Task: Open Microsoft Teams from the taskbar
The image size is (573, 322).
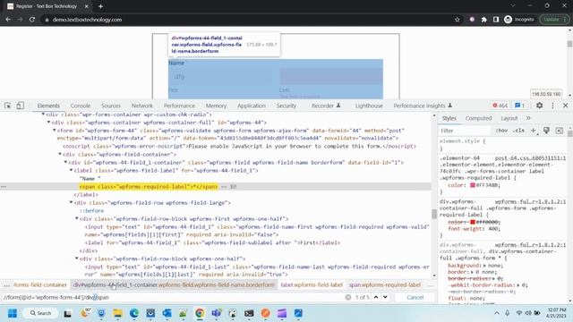Action: coord(217,313)
